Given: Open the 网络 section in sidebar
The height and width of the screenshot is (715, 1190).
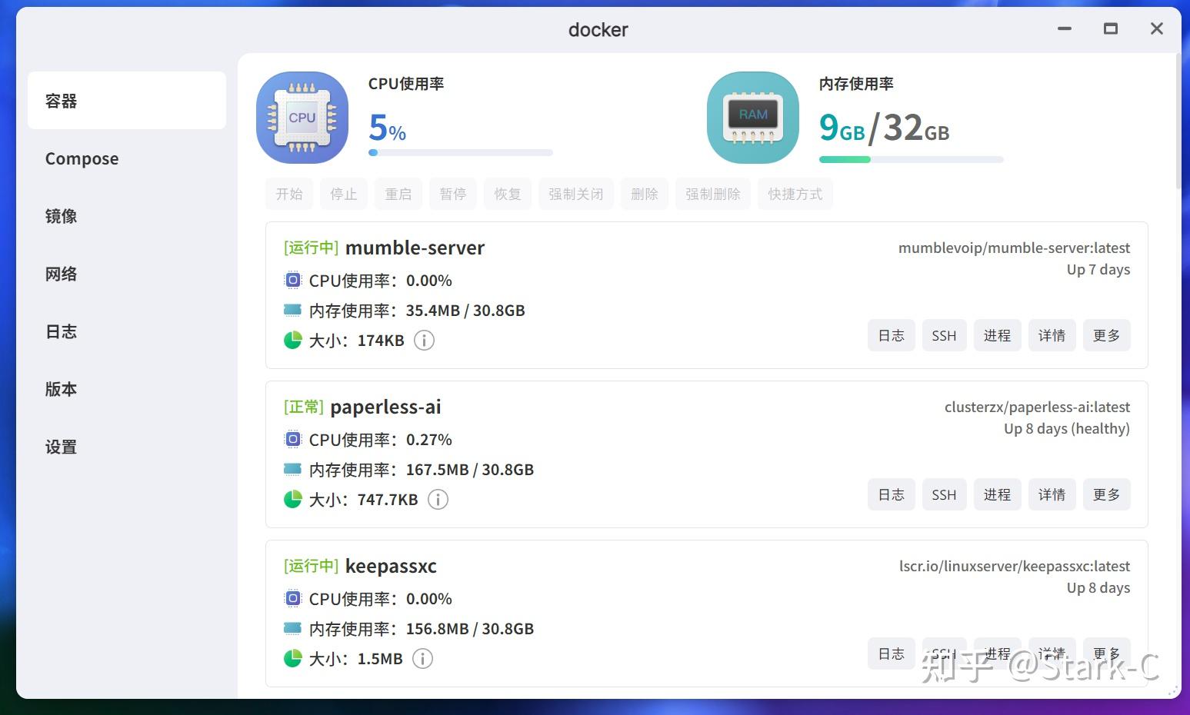Looking at the screenshot, I should point(61,274).
